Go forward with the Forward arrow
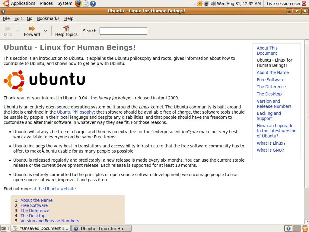Image resolution: width=309 pixels, height=232 pixels. click(32, 31)
